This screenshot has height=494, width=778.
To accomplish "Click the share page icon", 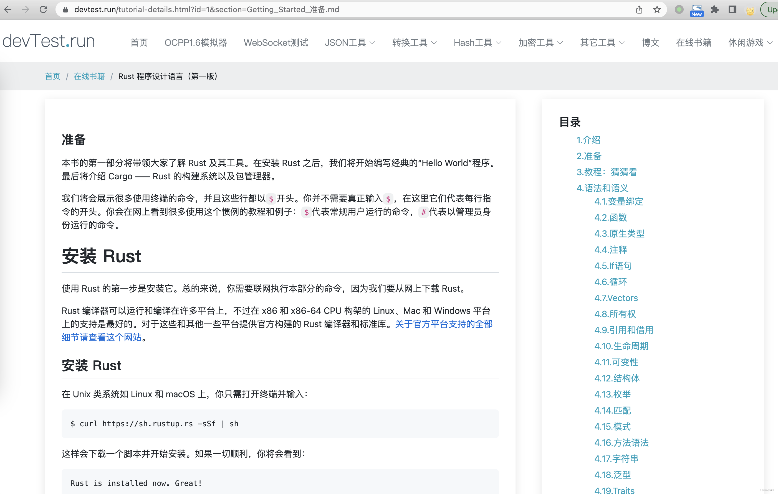I will pos(639,10).
